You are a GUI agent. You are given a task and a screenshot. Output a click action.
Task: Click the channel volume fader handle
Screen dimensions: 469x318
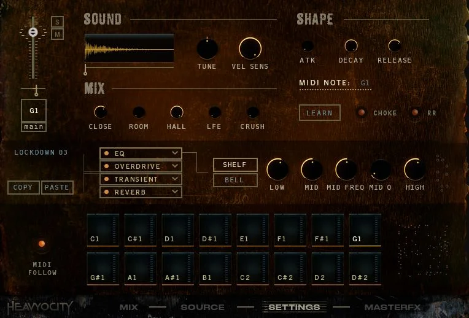coord(33,32)
